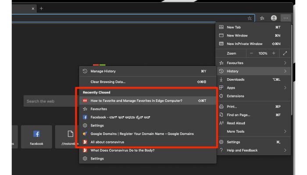Click the Extensions puzzle icon
Image resolution: width=307 pixels, height=175 pixels.
(221, 96)
